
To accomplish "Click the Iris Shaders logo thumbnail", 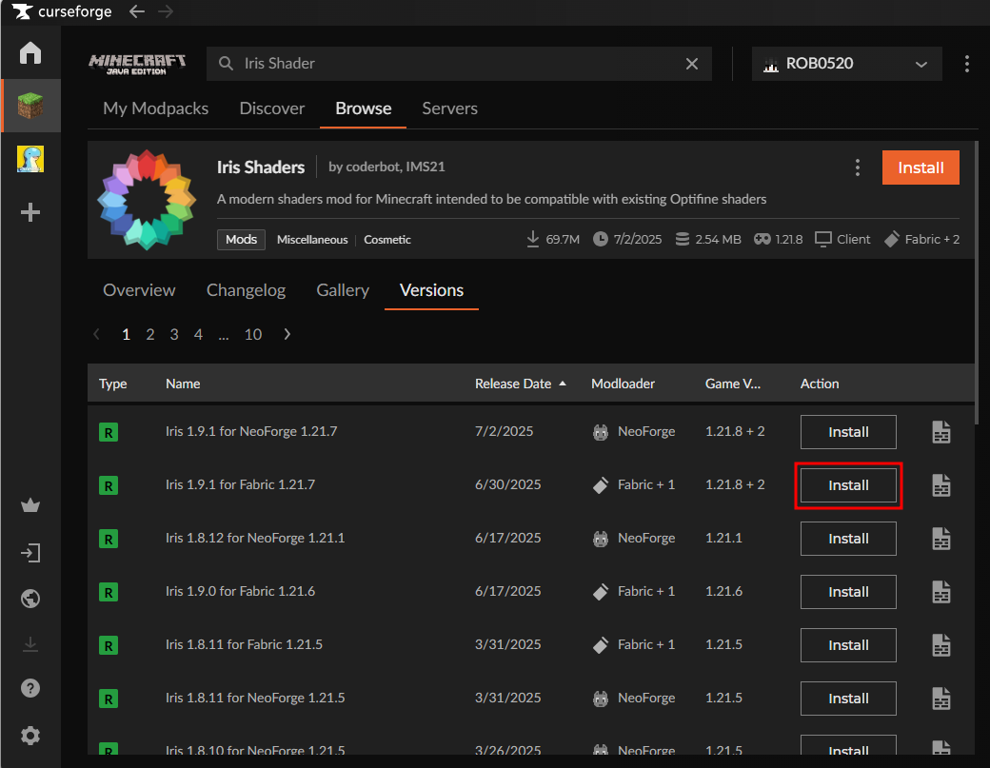I will click(x=147, y=200).
